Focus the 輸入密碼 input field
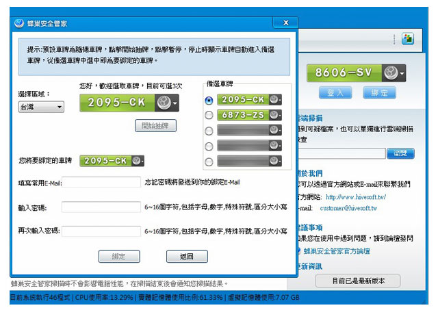This screenshot has height=310, width=438. point(101,207)
